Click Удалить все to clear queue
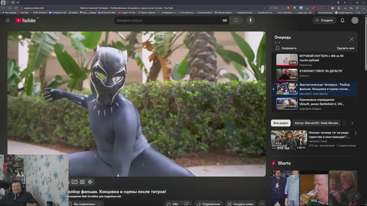Image resolution: width=367 pixels, height=206 pixels. click(x=345, y=48)
